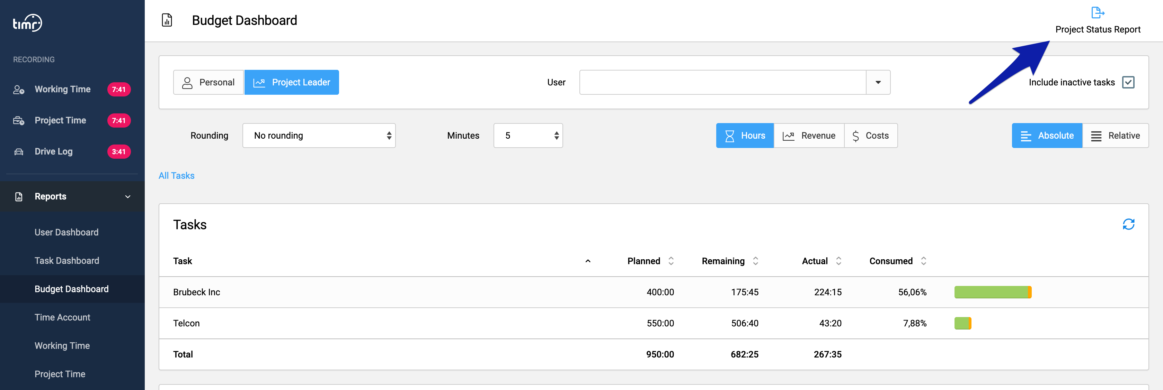Click the Brubeck Inc consumed progress bar

[x=993, y=292]
